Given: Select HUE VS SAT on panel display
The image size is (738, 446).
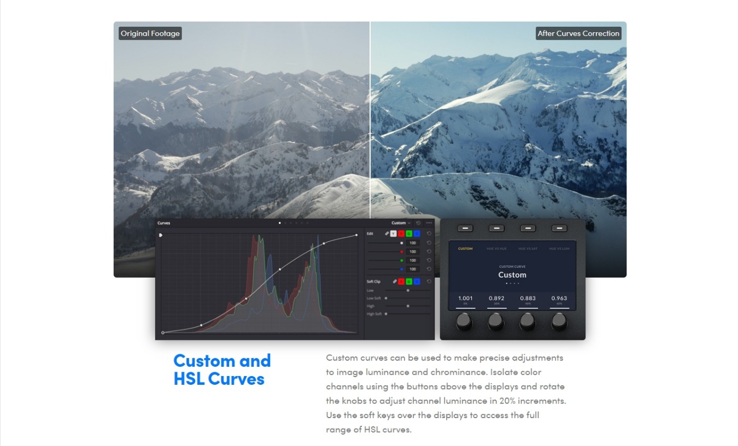Looking at the screenshot, I should [528, 249].
